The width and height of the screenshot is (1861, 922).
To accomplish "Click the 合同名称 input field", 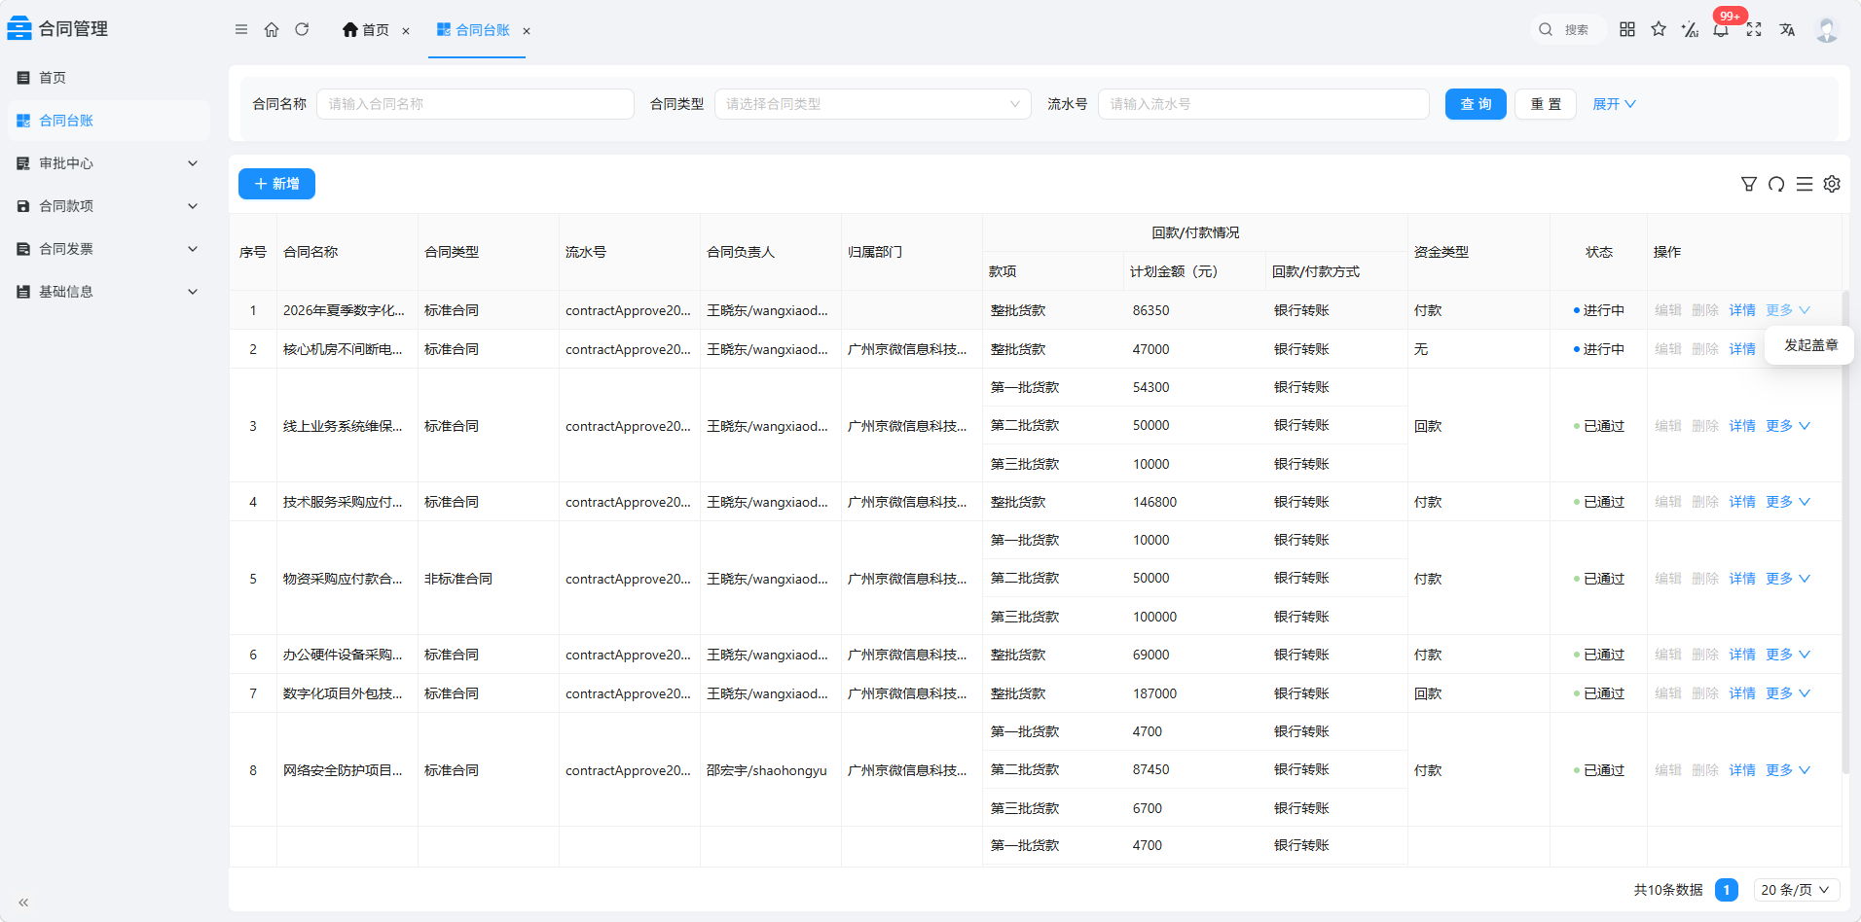I will click(x=475, y=104).
